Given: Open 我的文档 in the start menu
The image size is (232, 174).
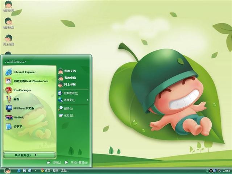Looking at the screenshot, I should coord(74,71).
